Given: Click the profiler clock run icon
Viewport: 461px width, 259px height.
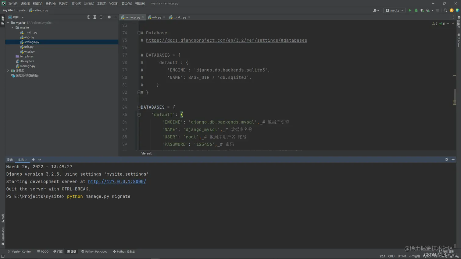Looking at the screenshot, I should click(428, 10).
